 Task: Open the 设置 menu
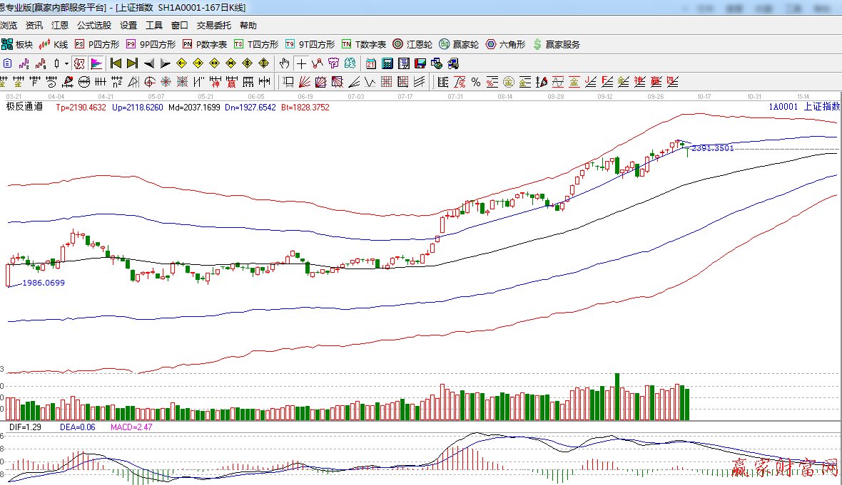click(128, 25)
